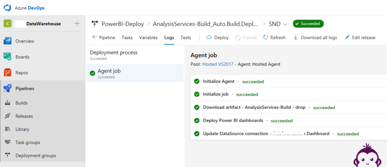Click the Library books icon
This screenshot has height=167, width=387.
pyautogui.click(x=8, y=129)
